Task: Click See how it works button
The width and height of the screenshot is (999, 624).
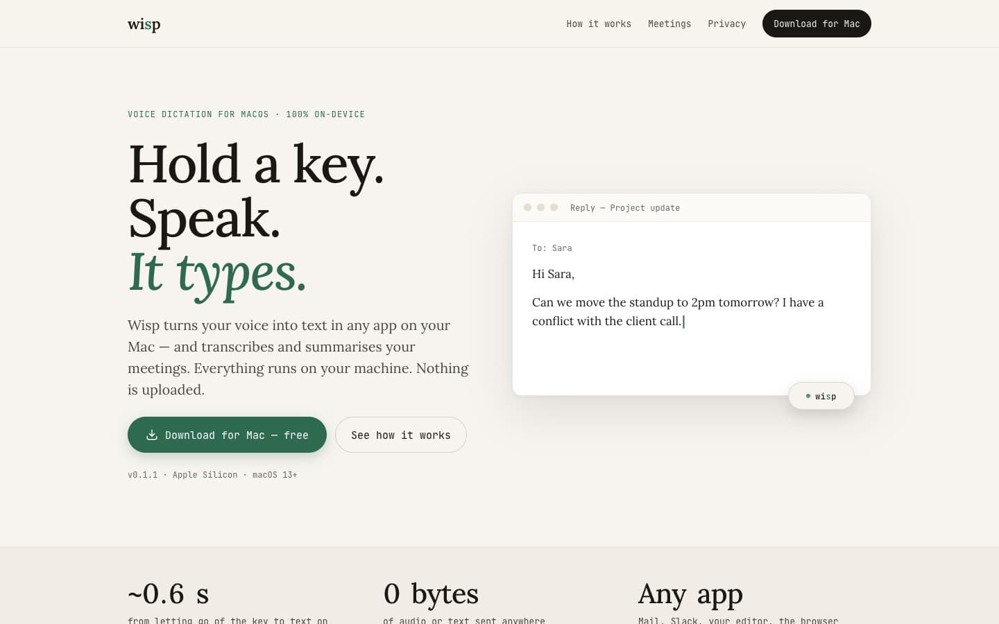Action: pos(401,435)
